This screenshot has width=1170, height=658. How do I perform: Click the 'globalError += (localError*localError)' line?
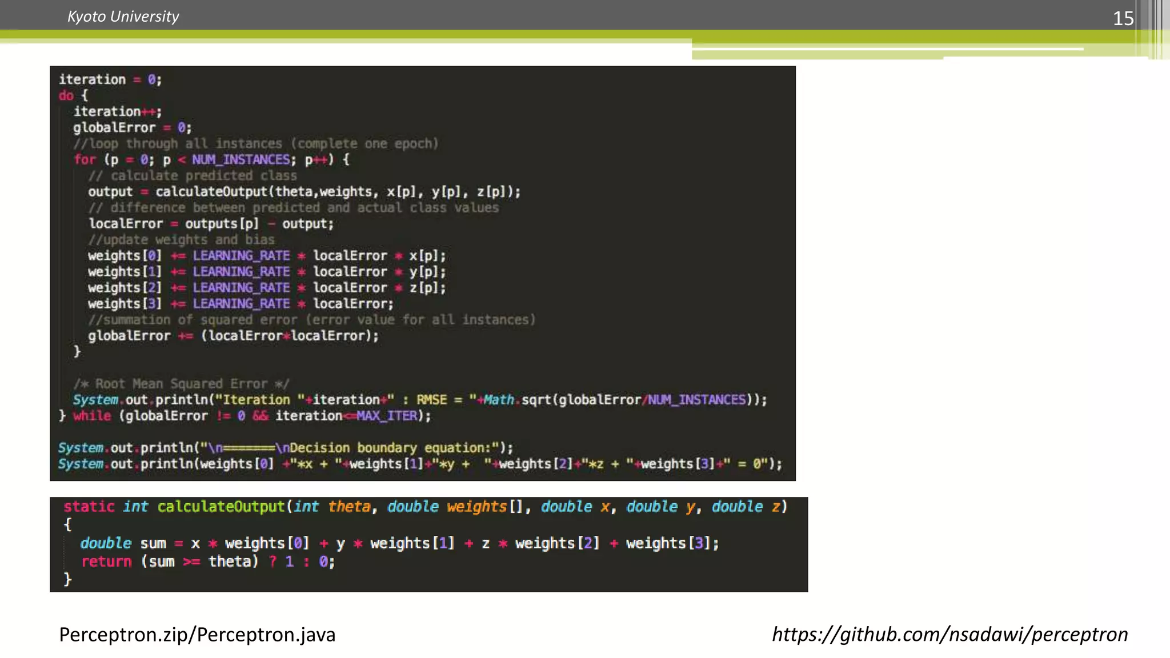(x=234, y=335)
